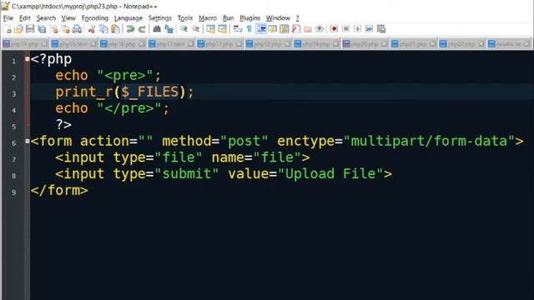Open the Window menu
Screen dimensions: 534x300
pyautogui.click(x=278, y=18)
